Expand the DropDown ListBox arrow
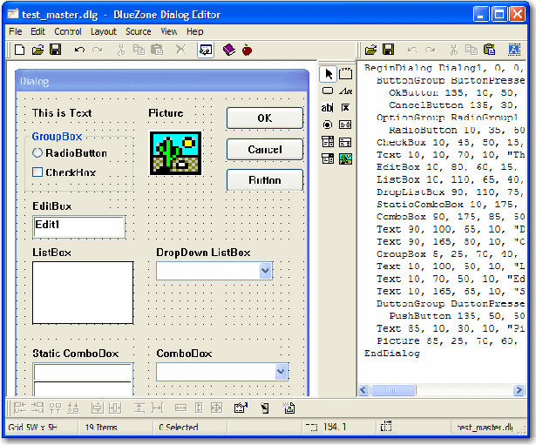 tap(266, 271)
